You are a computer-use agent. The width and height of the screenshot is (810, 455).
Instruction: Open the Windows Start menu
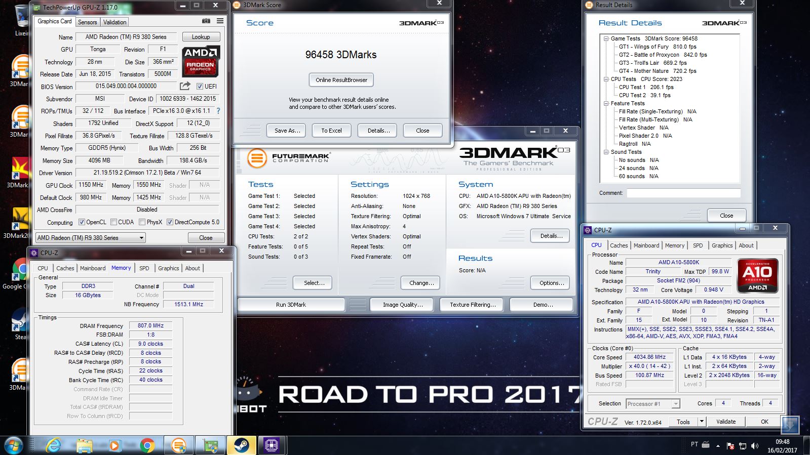[13, 446]
